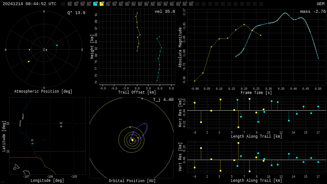The width and height of the screenshot is (327, 184).
Task: Select the vel 35.8 readout
Action: pos(164,11)
